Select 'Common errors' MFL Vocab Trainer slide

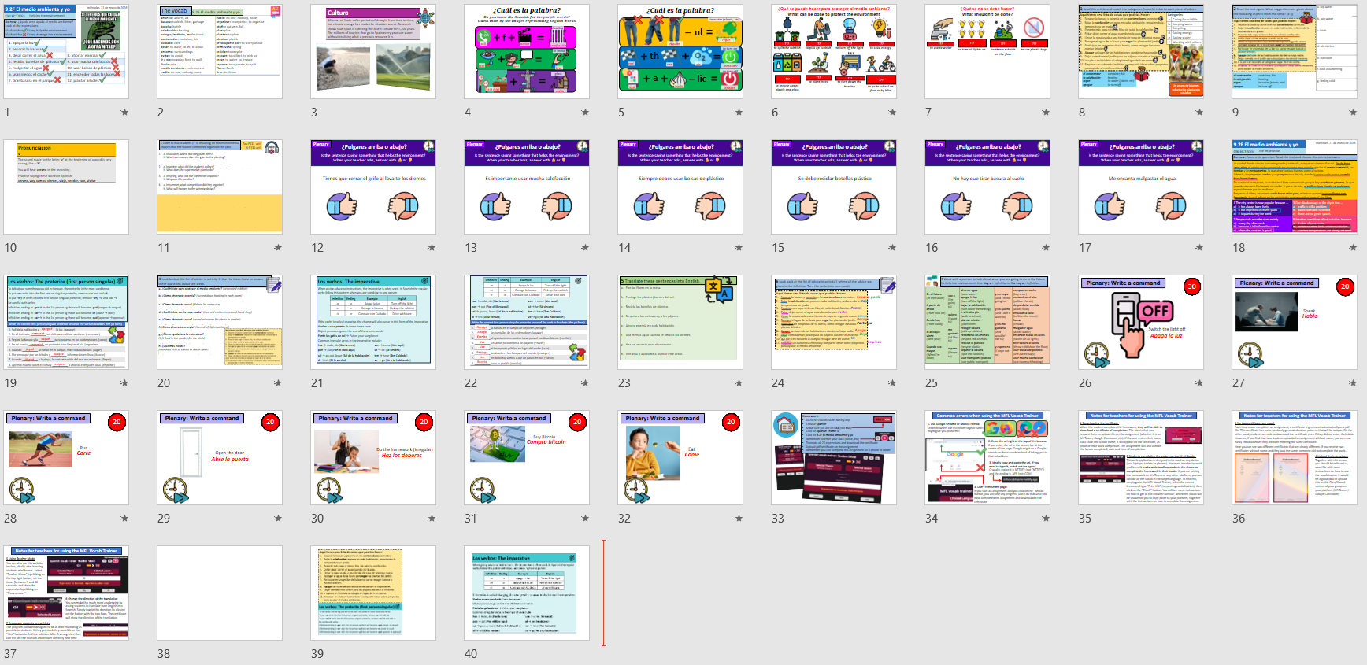[x=987, y=457]
